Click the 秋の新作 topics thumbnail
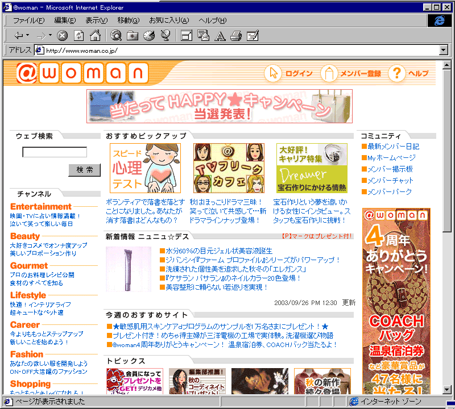This screenshot has height=409, width=455. (322, 381)
